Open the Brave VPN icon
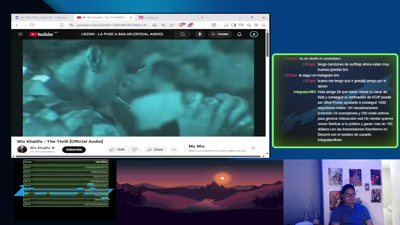The image size is (400, 225). click(256, 25)
